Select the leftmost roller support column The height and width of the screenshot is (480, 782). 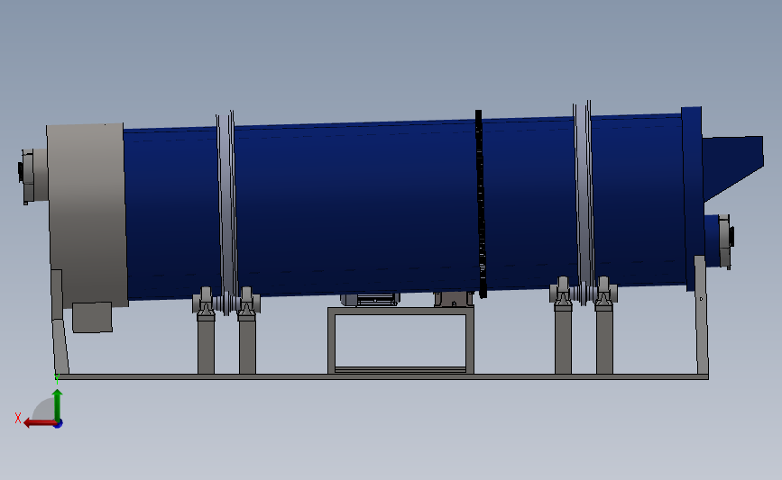coord(206,344)
